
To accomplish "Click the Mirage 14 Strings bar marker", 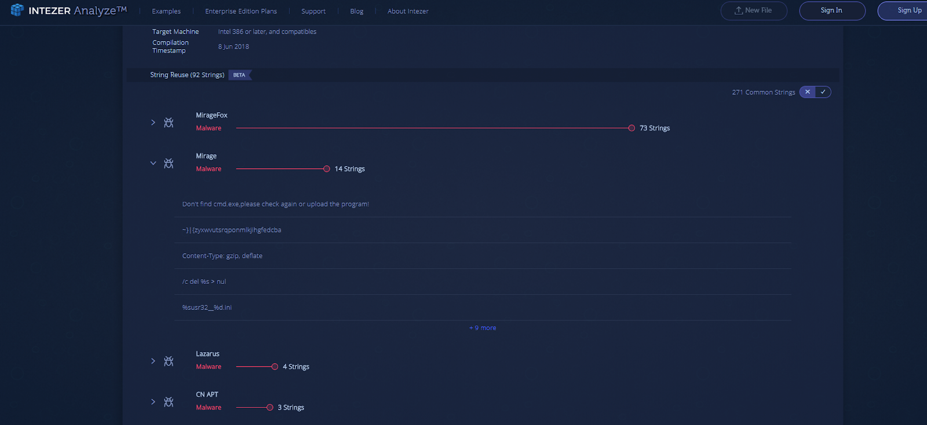I will pos(327,169).
